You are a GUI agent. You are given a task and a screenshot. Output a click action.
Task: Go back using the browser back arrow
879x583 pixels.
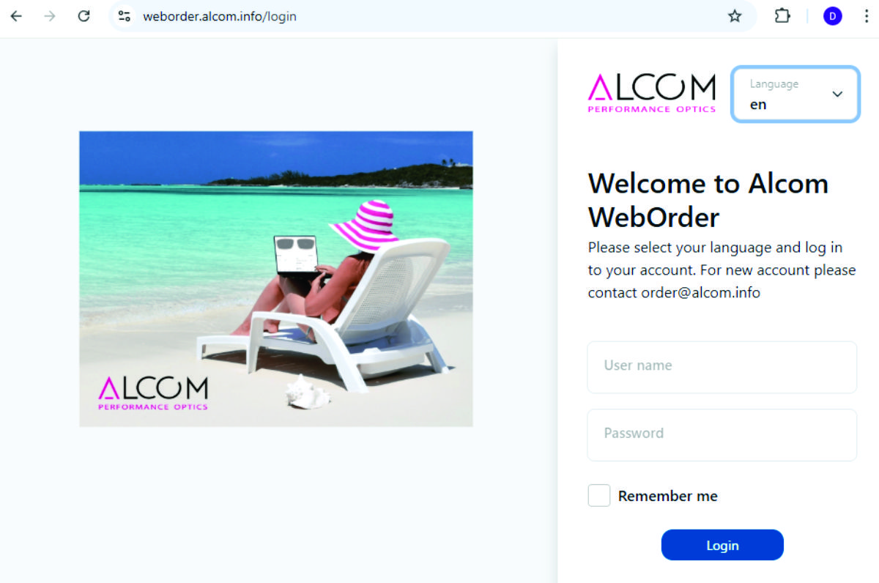pyautogui.click(x=16, y=16)
